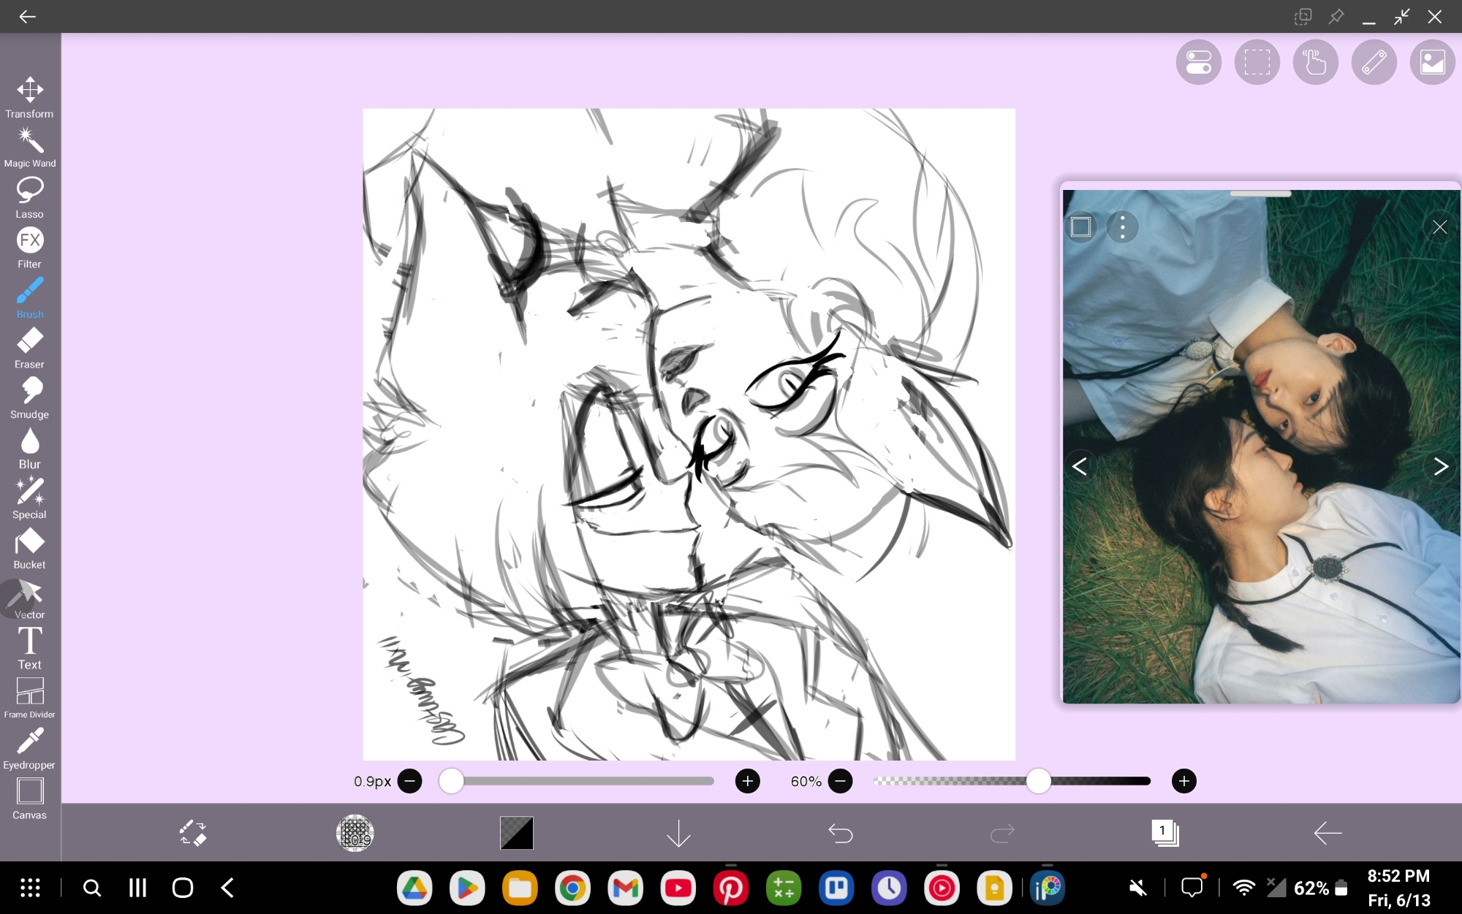Open the FX Filter tool
The height and width of the screenshot is (914, 1462).
pyautogui.click(x=30, y=248)
